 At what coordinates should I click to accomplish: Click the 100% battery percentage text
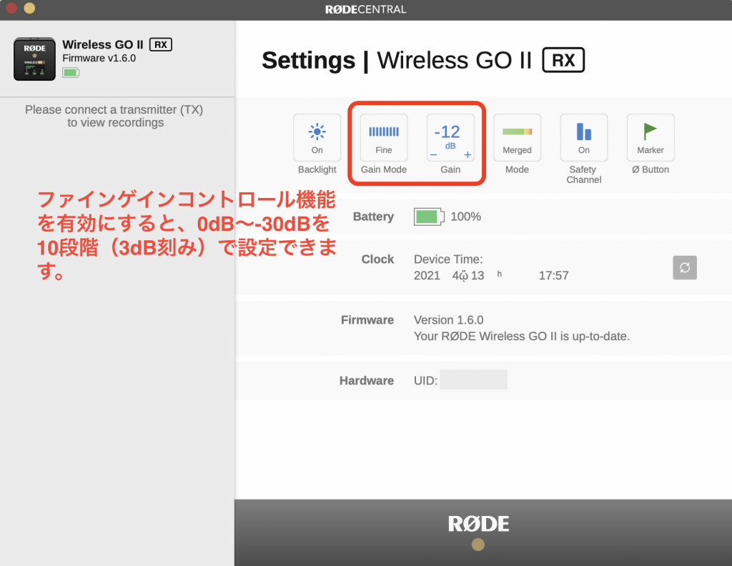point(465,217)
